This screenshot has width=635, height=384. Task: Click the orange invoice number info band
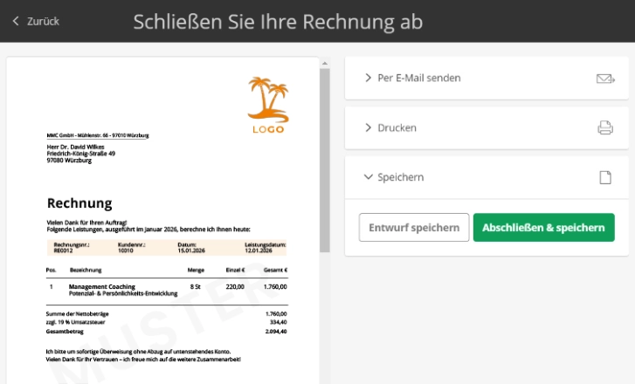point(166,248)
